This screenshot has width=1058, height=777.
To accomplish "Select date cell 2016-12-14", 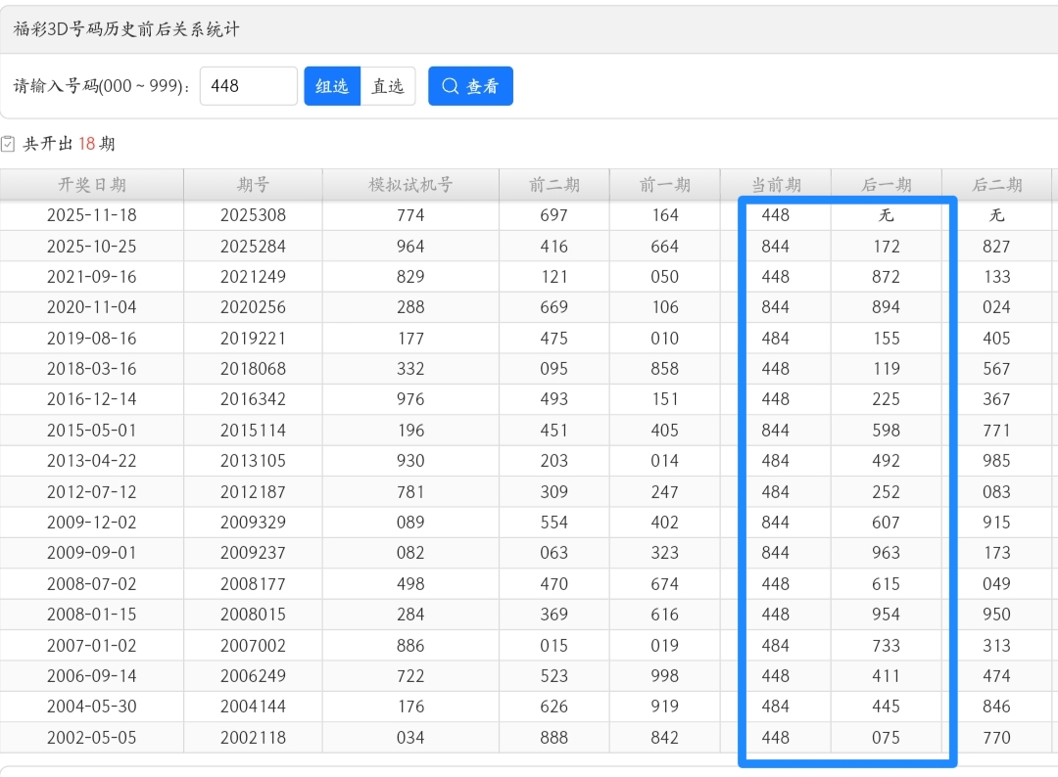I will [x=92, y=399].
